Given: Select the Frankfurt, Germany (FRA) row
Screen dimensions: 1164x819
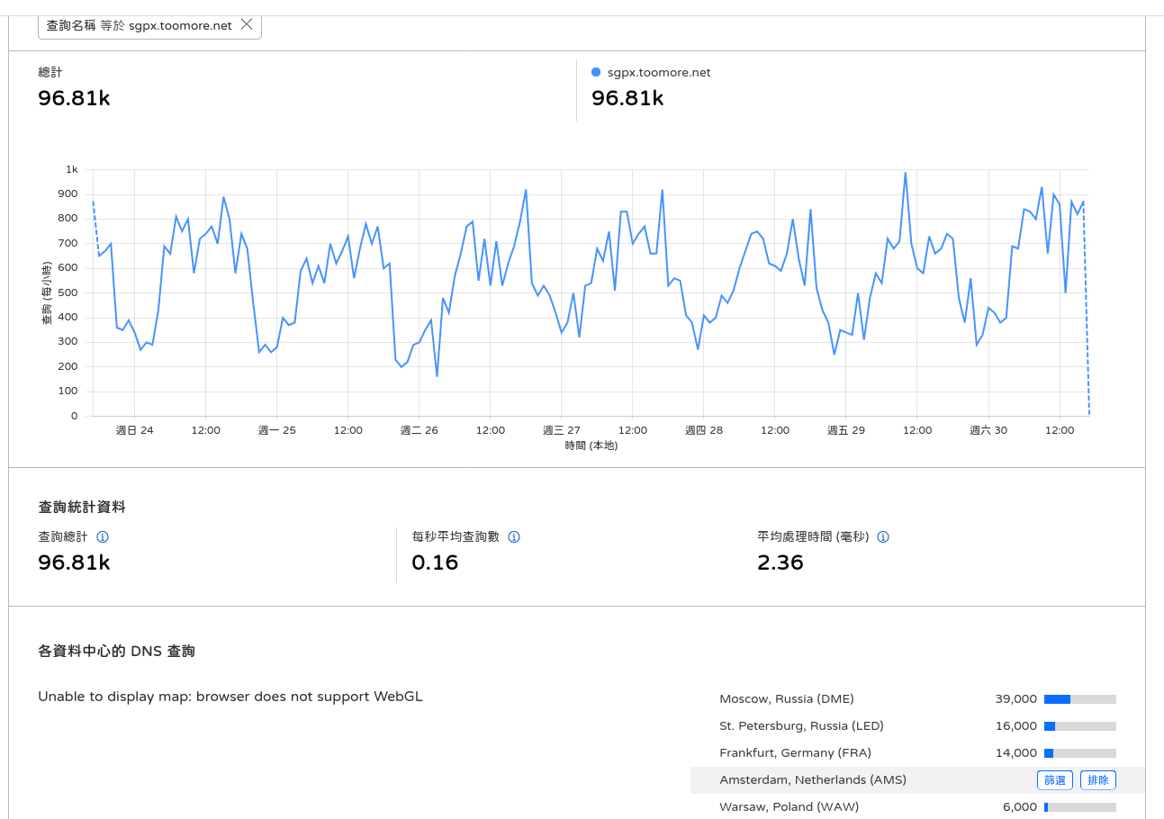Looking at the screenshot, I should point(917,753).
